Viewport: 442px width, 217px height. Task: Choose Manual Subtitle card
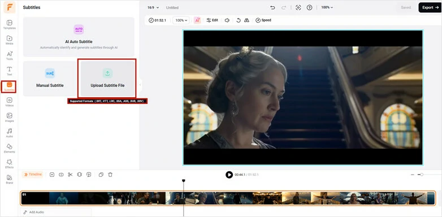50,79
